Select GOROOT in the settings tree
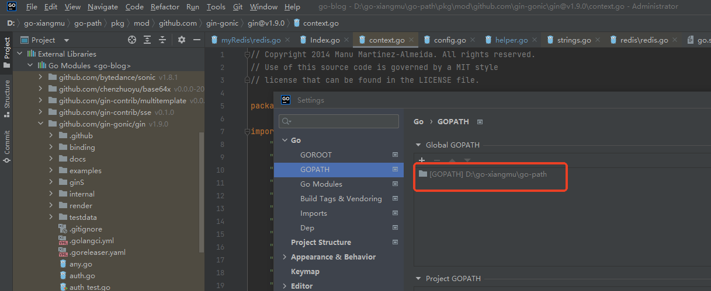 coord(316,155)
